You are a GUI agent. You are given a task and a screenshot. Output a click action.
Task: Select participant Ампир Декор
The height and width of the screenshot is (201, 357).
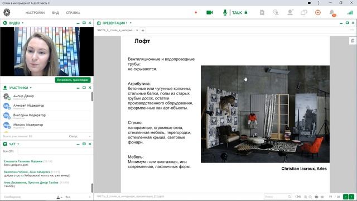(x=46, y=97)
